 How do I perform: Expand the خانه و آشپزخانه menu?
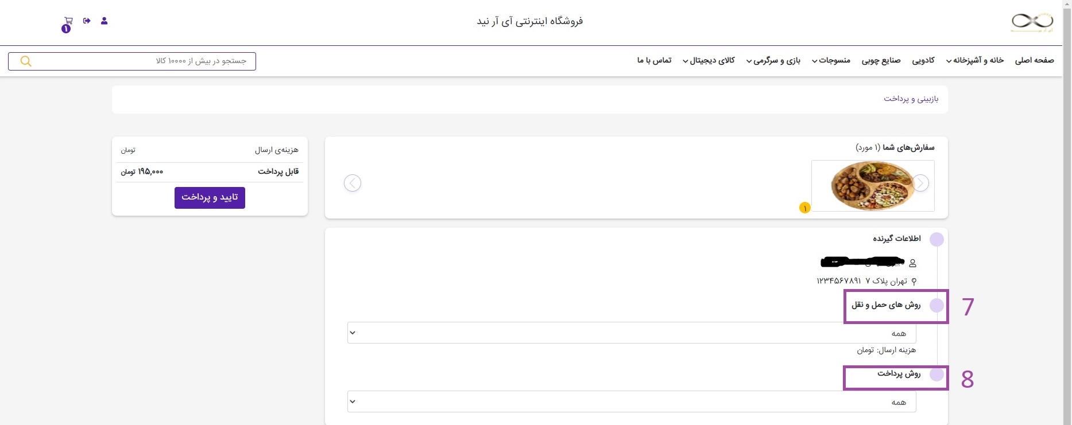click(x=974, y=60)
